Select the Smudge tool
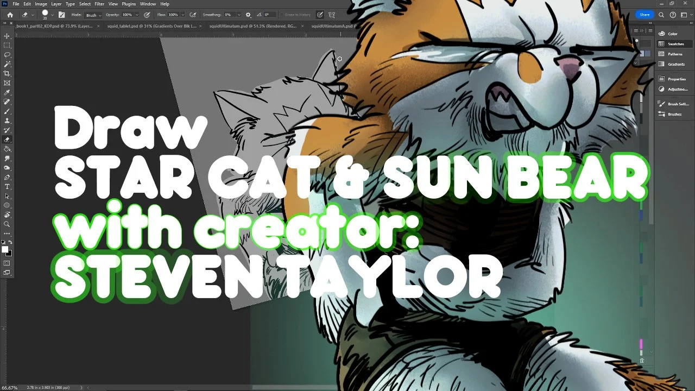The width and height of the screenshot is (695, 391). [x=7, y=159]
